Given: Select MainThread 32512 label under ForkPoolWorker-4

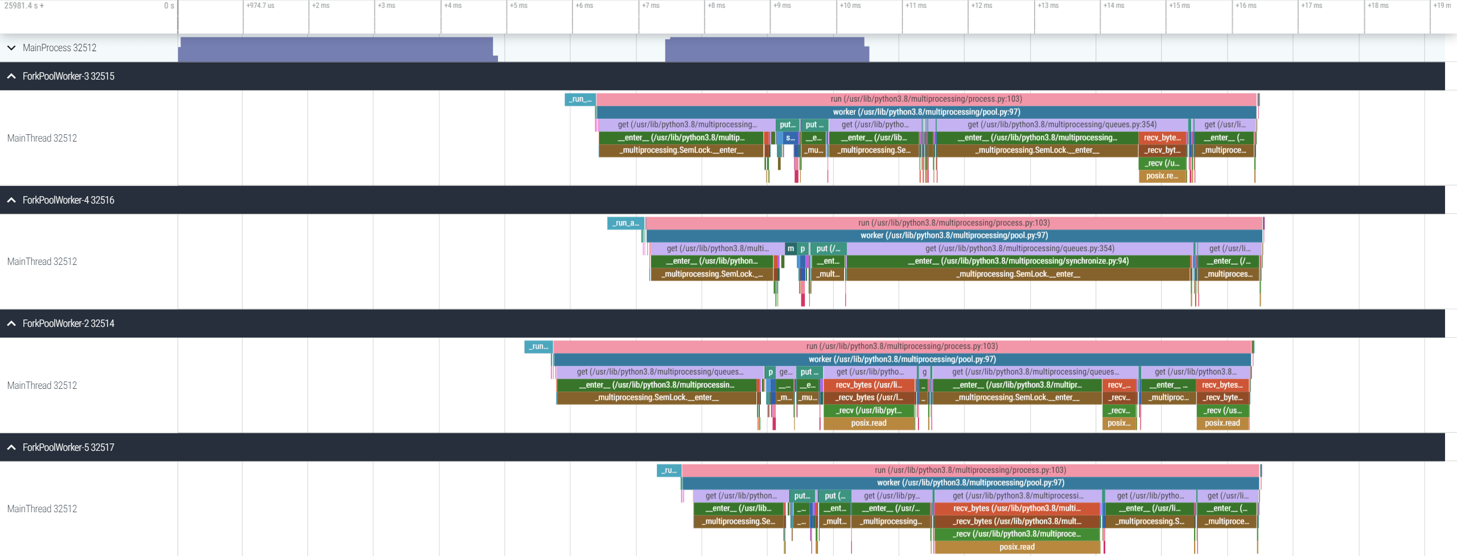Looking at the screenshot, I should 42,262.
